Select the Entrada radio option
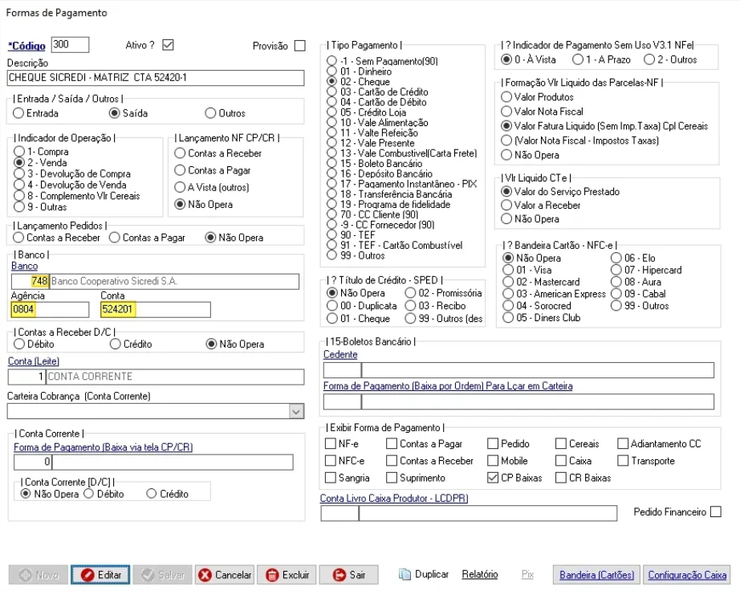740x591 pixels. (x=18, y=113)
